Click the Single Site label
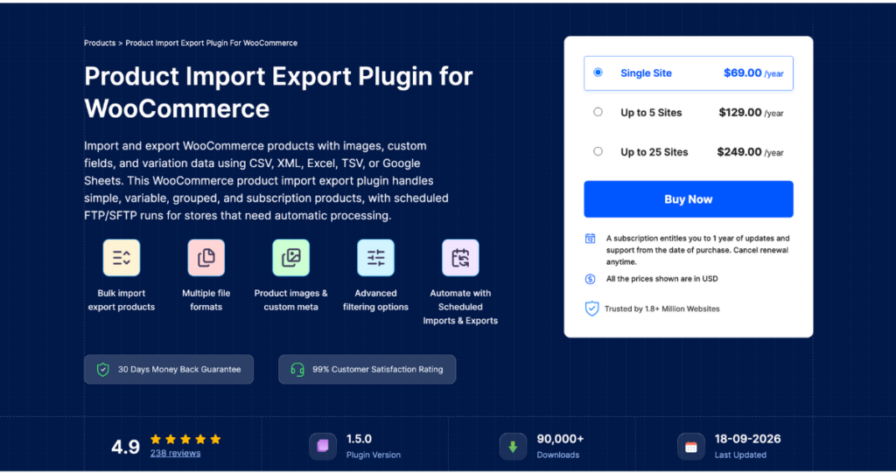 click(646, 73)
